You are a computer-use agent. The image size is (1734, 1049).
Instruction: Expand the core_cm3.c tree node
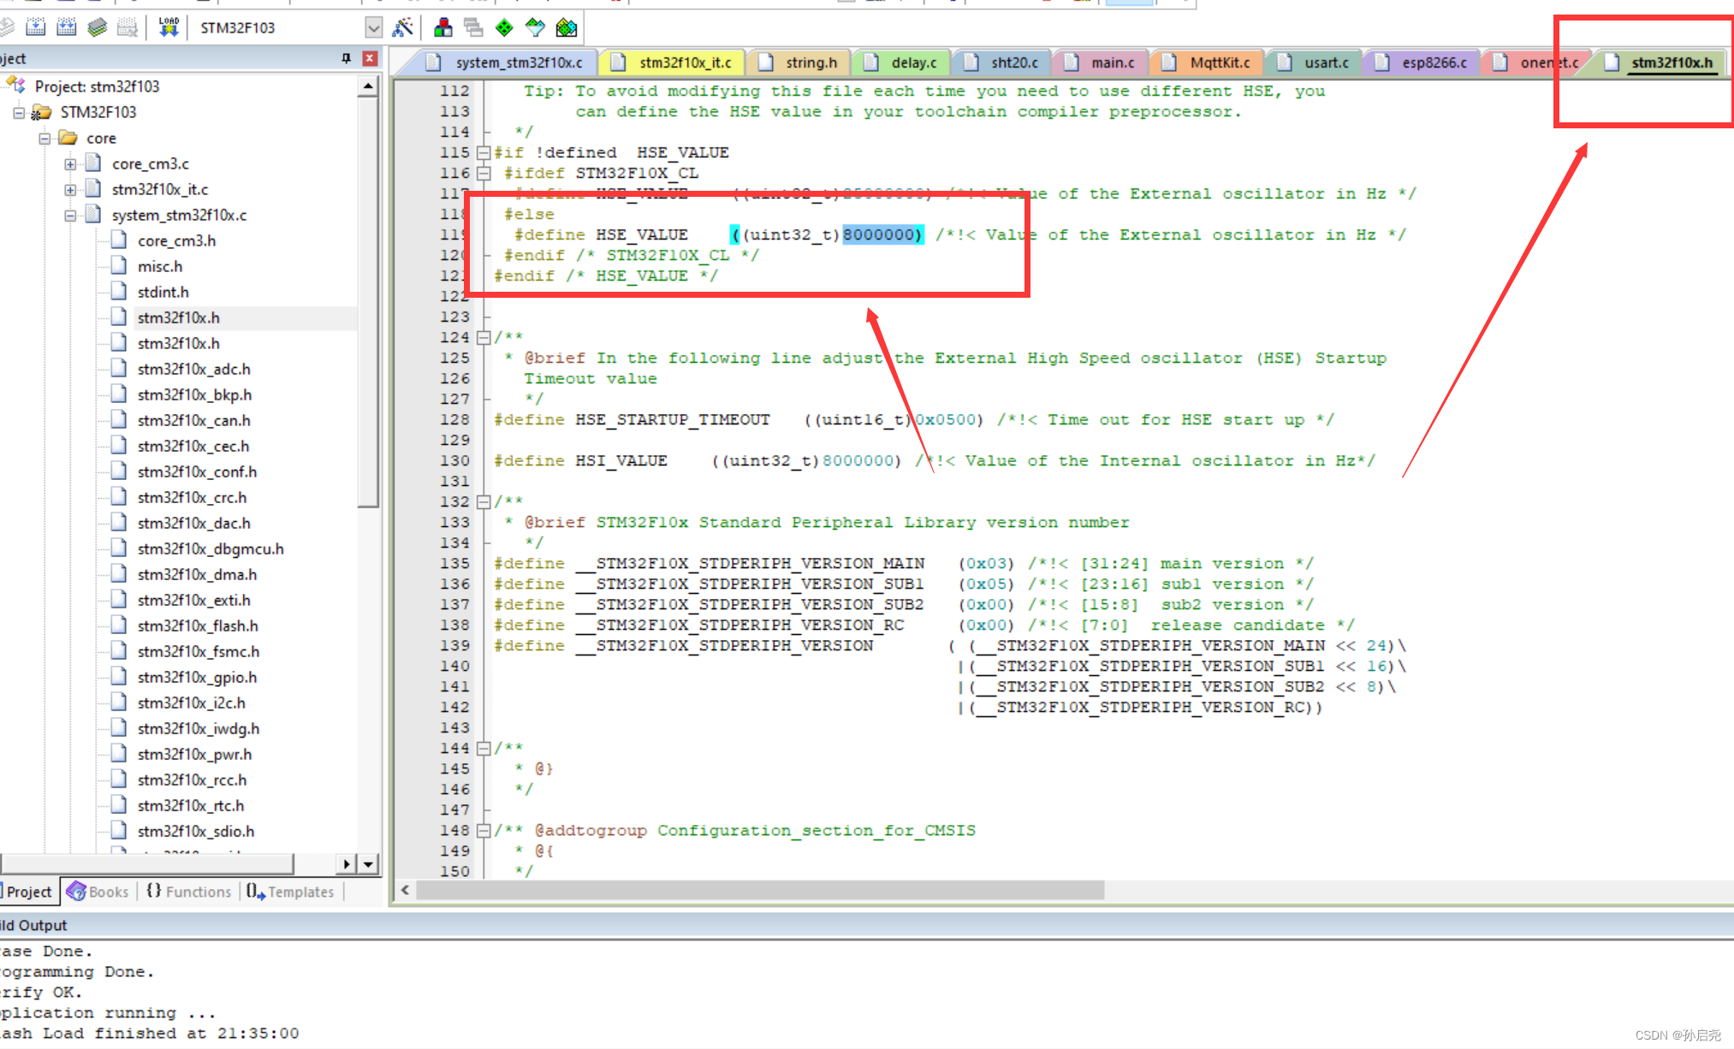[x=70, y=163]
